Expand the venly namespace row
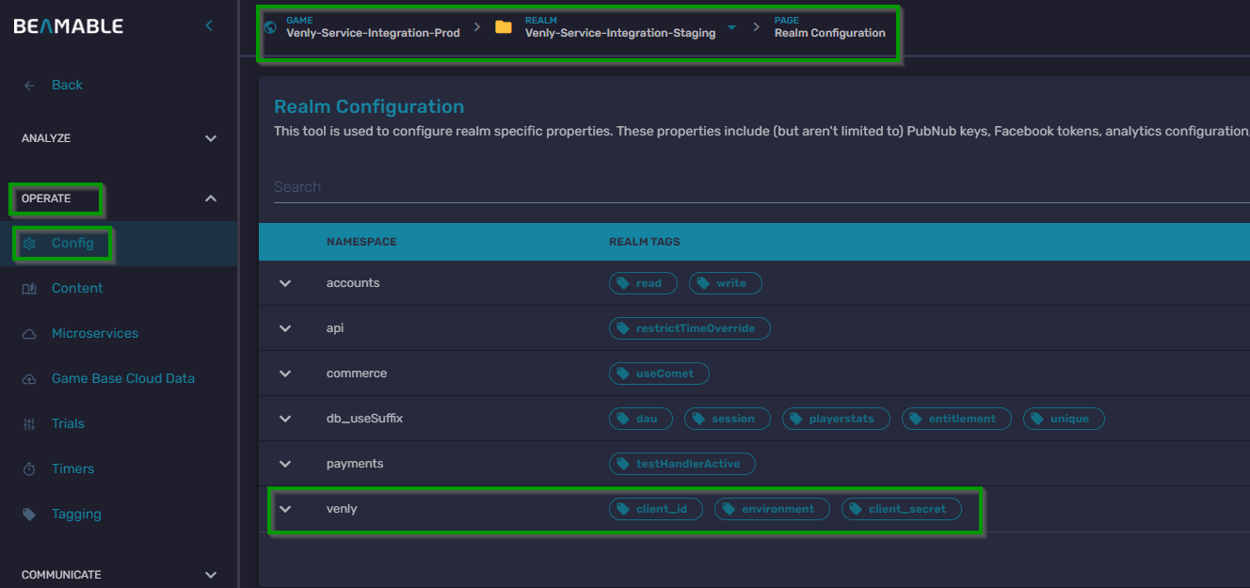The width and height of the screenshot is (1250, 588). (285, 509)
